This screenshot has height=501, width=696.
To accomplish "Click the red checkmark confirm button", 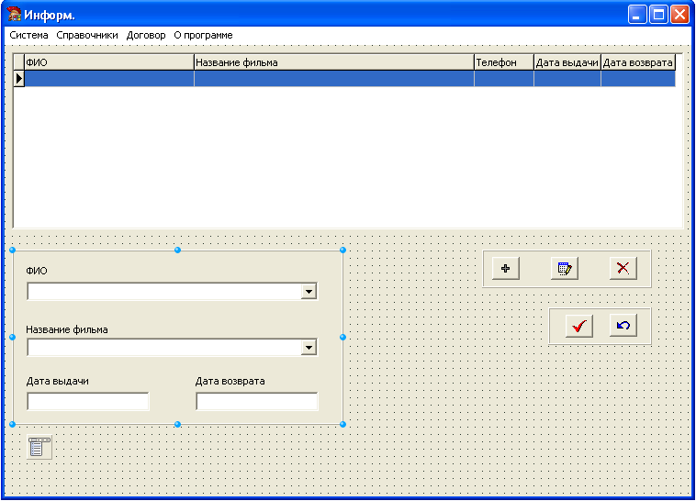I will click(x=579, y=326).
